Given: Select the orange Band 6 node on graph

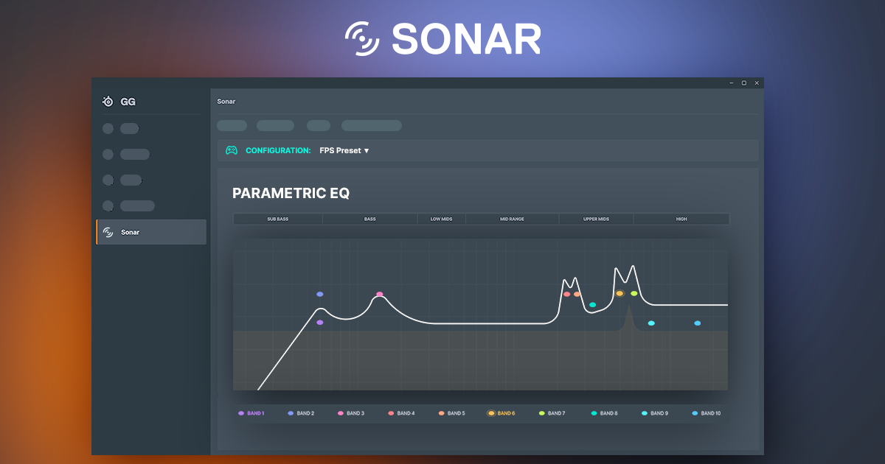Looking at the screenshot, I should point(619,293).
